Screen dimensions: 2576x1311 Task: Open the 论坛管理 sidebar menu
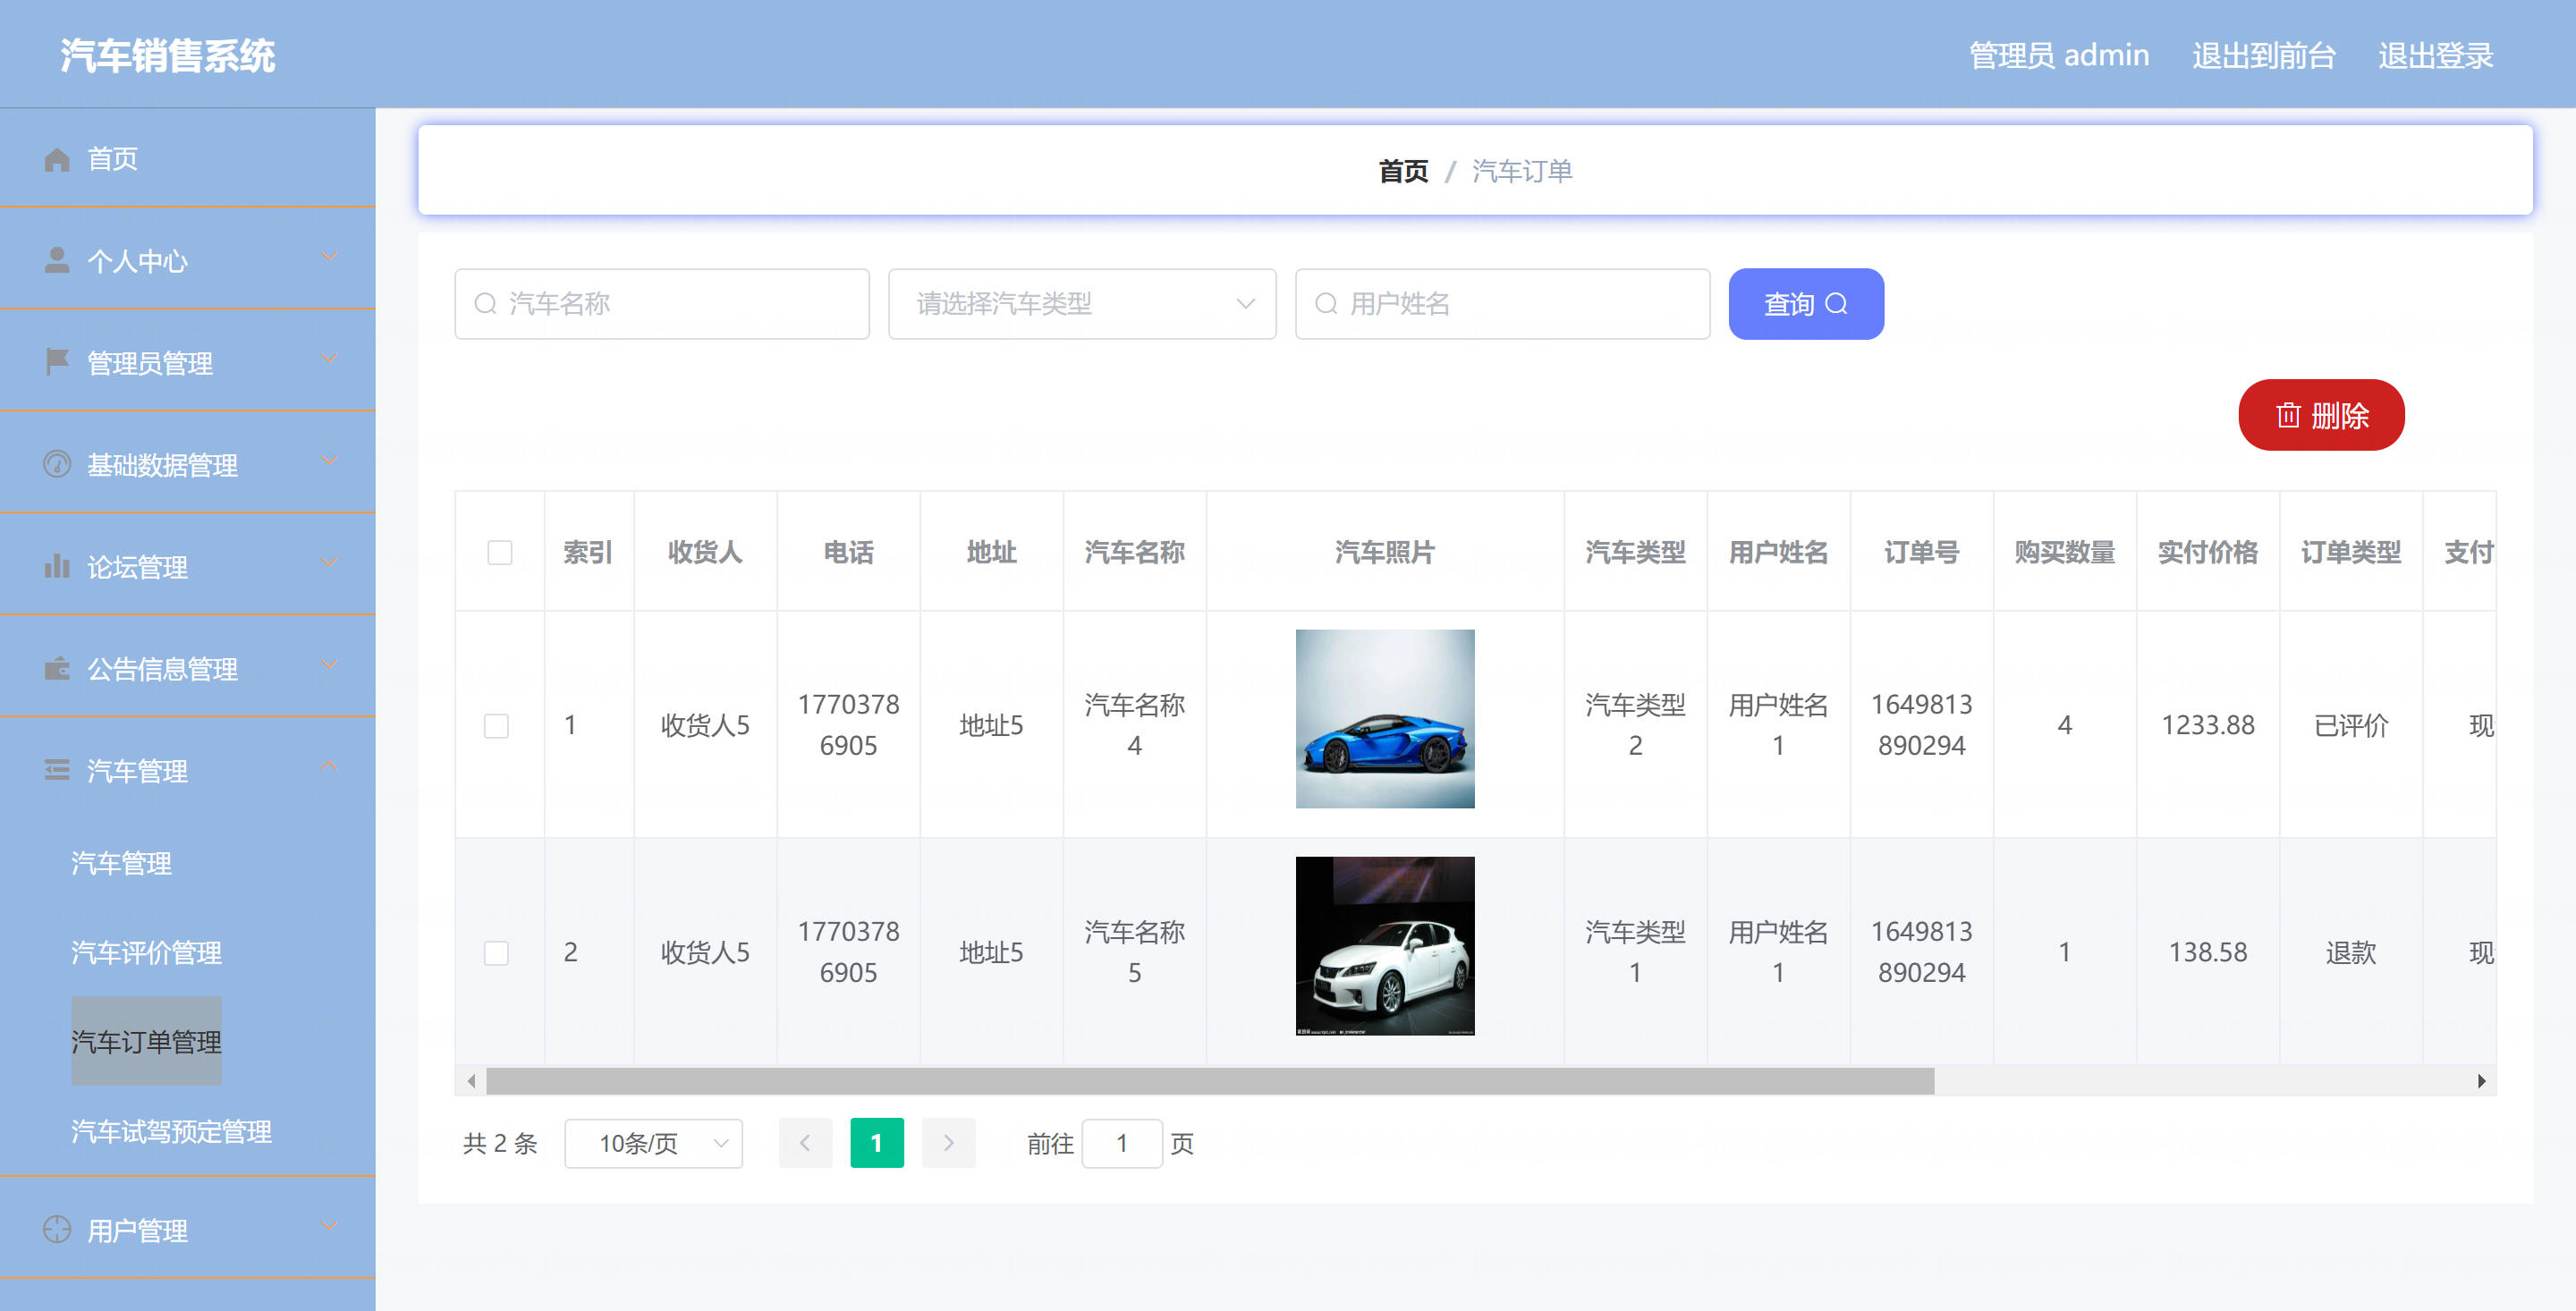[x=187, y=566]
